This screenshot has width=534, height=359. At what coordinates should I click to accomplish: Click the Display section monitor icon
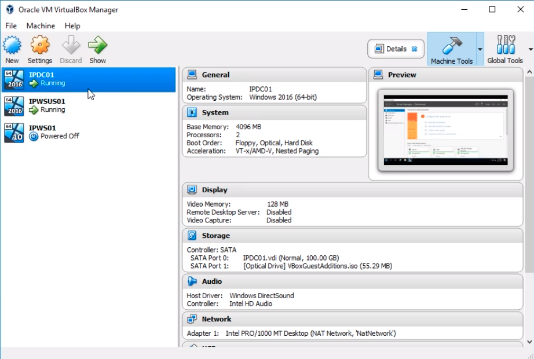[192, 190]
